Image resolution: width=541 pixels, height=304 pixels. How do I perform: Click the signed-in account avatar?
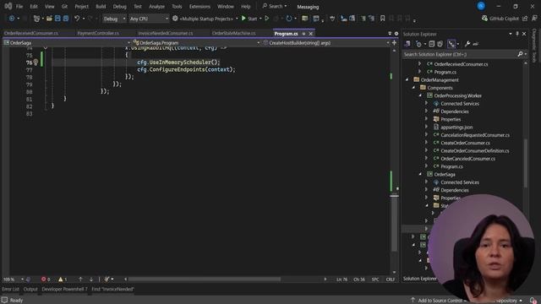[481, 6]
